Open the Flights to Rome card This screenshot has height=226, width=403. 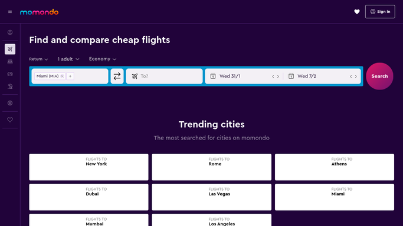pos(211,167)
